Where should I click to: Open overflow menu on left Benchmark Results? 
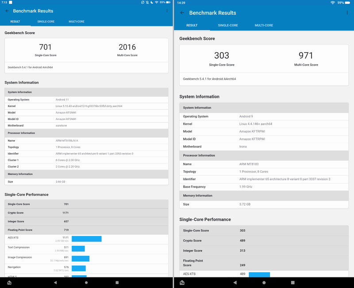pyautogui.click(x=167, y=11)
